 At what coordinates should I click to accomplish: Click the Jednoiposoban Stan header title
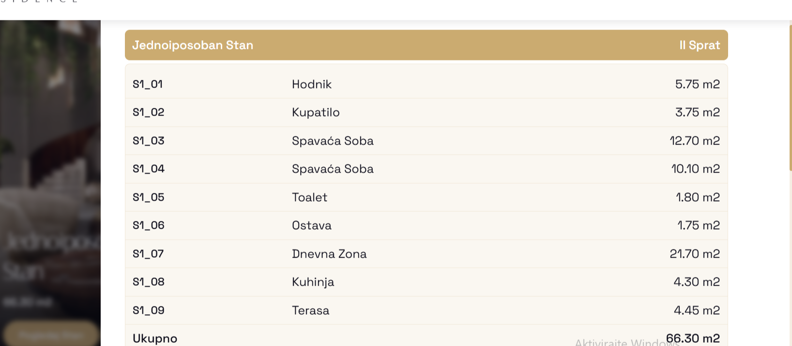pos(193,45)
